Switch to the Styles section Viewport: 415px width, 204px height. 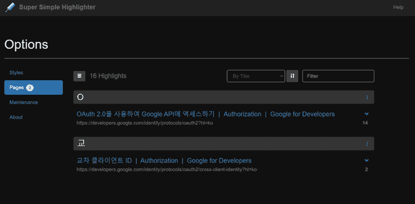coord(17,72)
